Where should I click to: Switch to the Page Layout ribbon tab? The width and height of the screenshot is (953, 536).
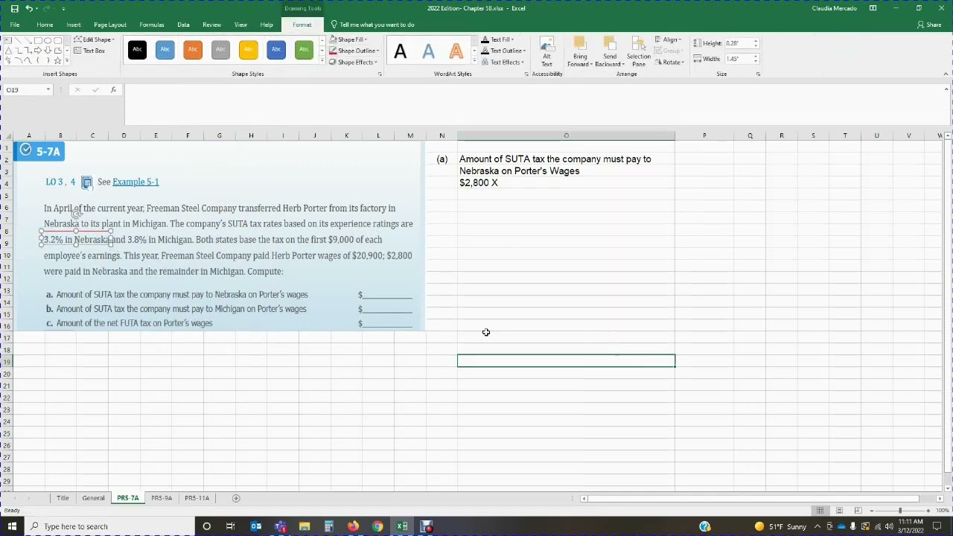110,25
